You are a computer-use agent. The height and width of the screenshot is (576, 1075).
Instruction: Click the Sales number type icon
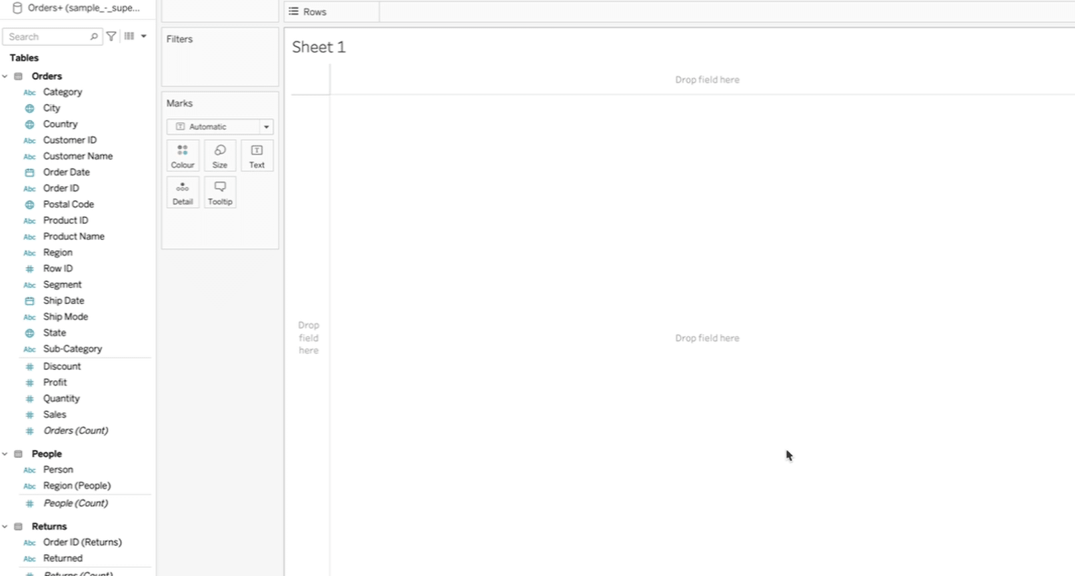point(29,415)
